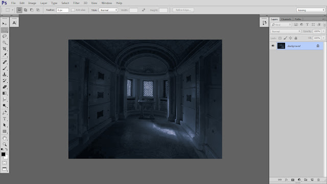Open the Opacity slider arrow
327x184 pixels.
pyautogui.click(x=323, y=31)
